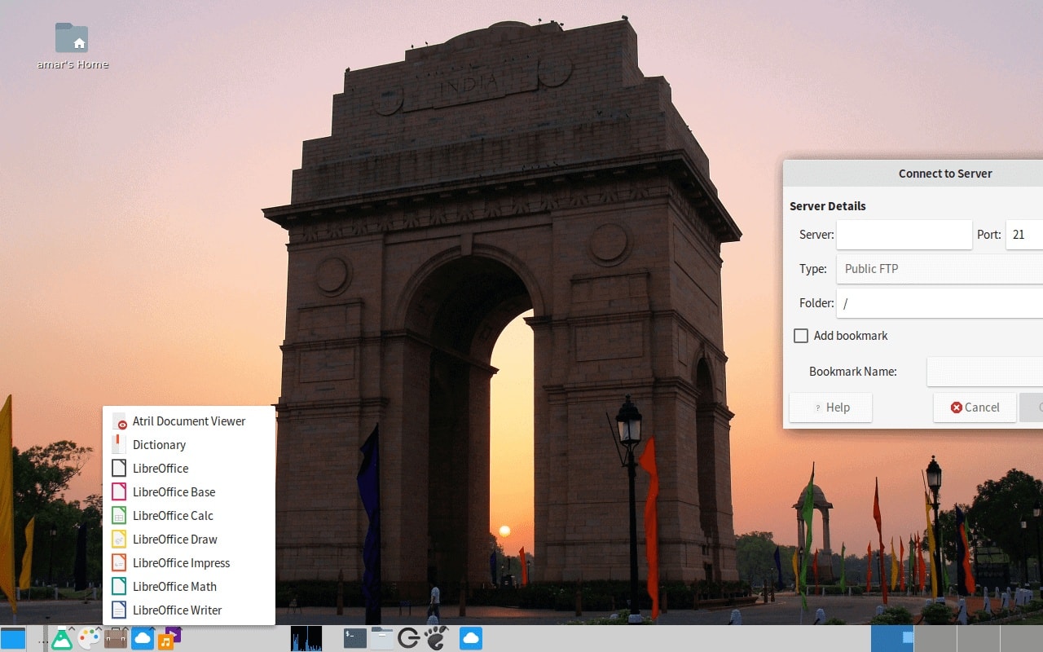Image resolution: width=1043 pixels, height=652 pixels.
Task: Click the show desktop button in the panel
Action: click(13, 638)
